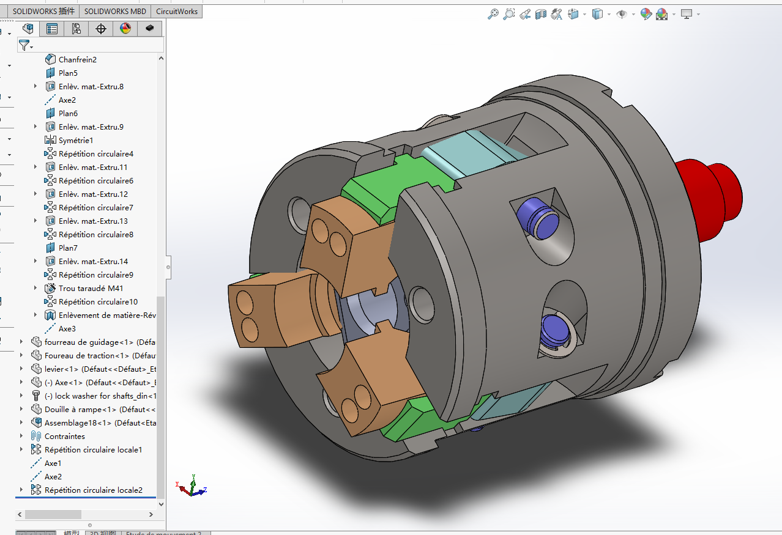Click the Assemblage18<1> sub-assembly icon

[37, 422]
